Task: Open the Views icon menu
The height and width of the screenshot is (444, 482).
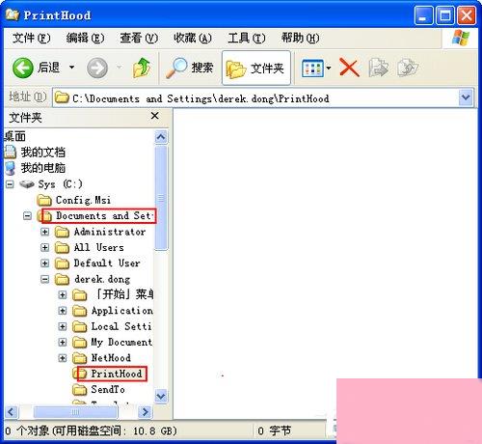Action: pyautogui.click(x=312, y=68)
